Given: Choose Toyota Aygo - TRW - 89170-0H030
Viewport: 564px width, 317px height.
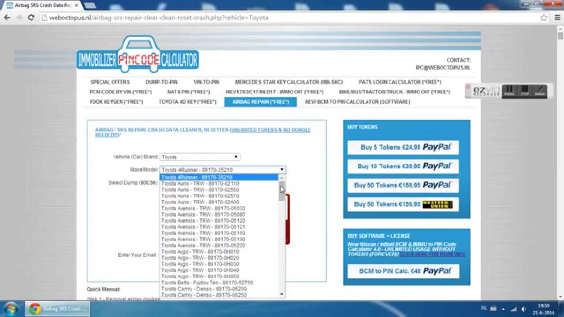Looking at the screenshot, I should click(219, 264).
